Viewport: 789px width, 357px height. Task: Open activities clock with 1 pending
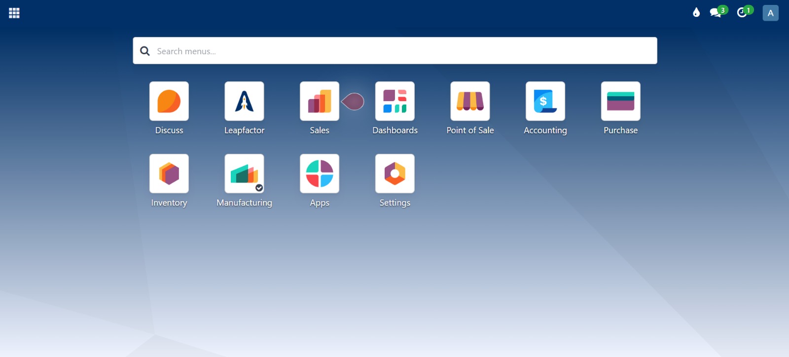click(745, 12)
